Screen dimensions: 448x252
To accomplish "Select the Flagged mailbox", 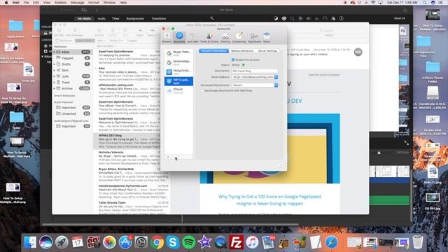I will (x=73, y=58).
